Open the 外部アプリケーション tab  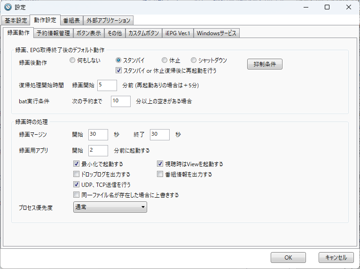coord(108,20)
